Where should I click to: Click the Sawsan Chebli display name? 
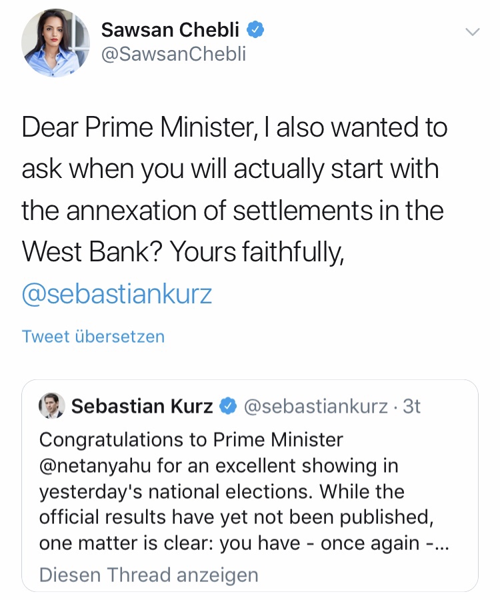[172, 29]
